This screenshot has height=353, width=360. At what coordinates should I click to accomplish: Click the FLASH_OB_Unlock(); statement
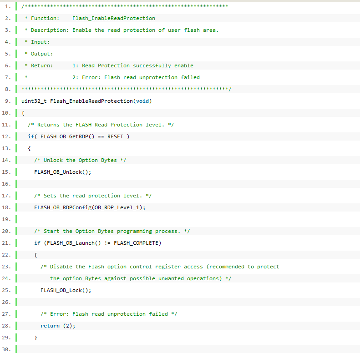point(63,172)
